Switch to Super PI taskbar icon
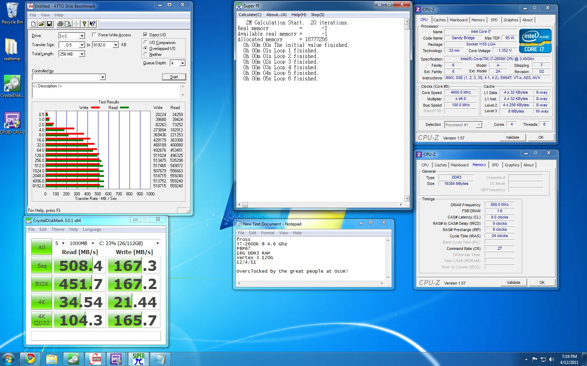 coord(139,359)
